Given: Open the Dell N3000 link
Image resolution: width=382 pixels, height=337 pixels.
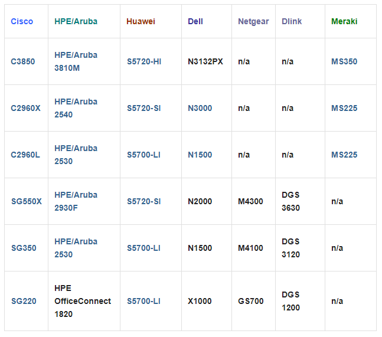Looking at the screenshot, I should (x=200, y=108).
